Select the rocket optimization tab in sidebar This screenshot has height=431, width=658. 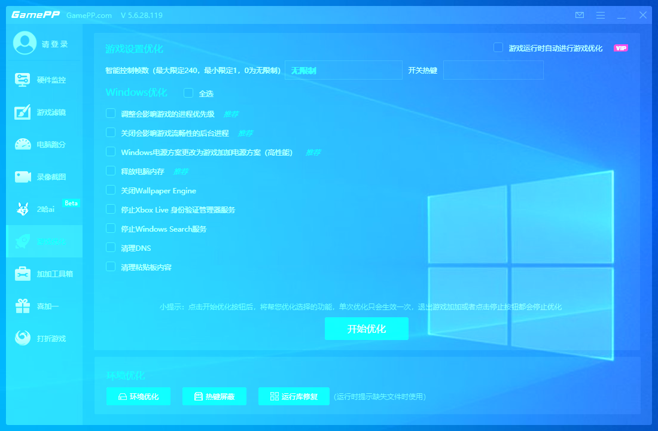point(44,242)
